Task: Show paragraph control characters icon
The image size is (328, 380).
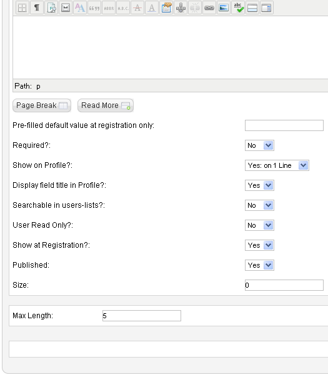Action: point(37,8)
